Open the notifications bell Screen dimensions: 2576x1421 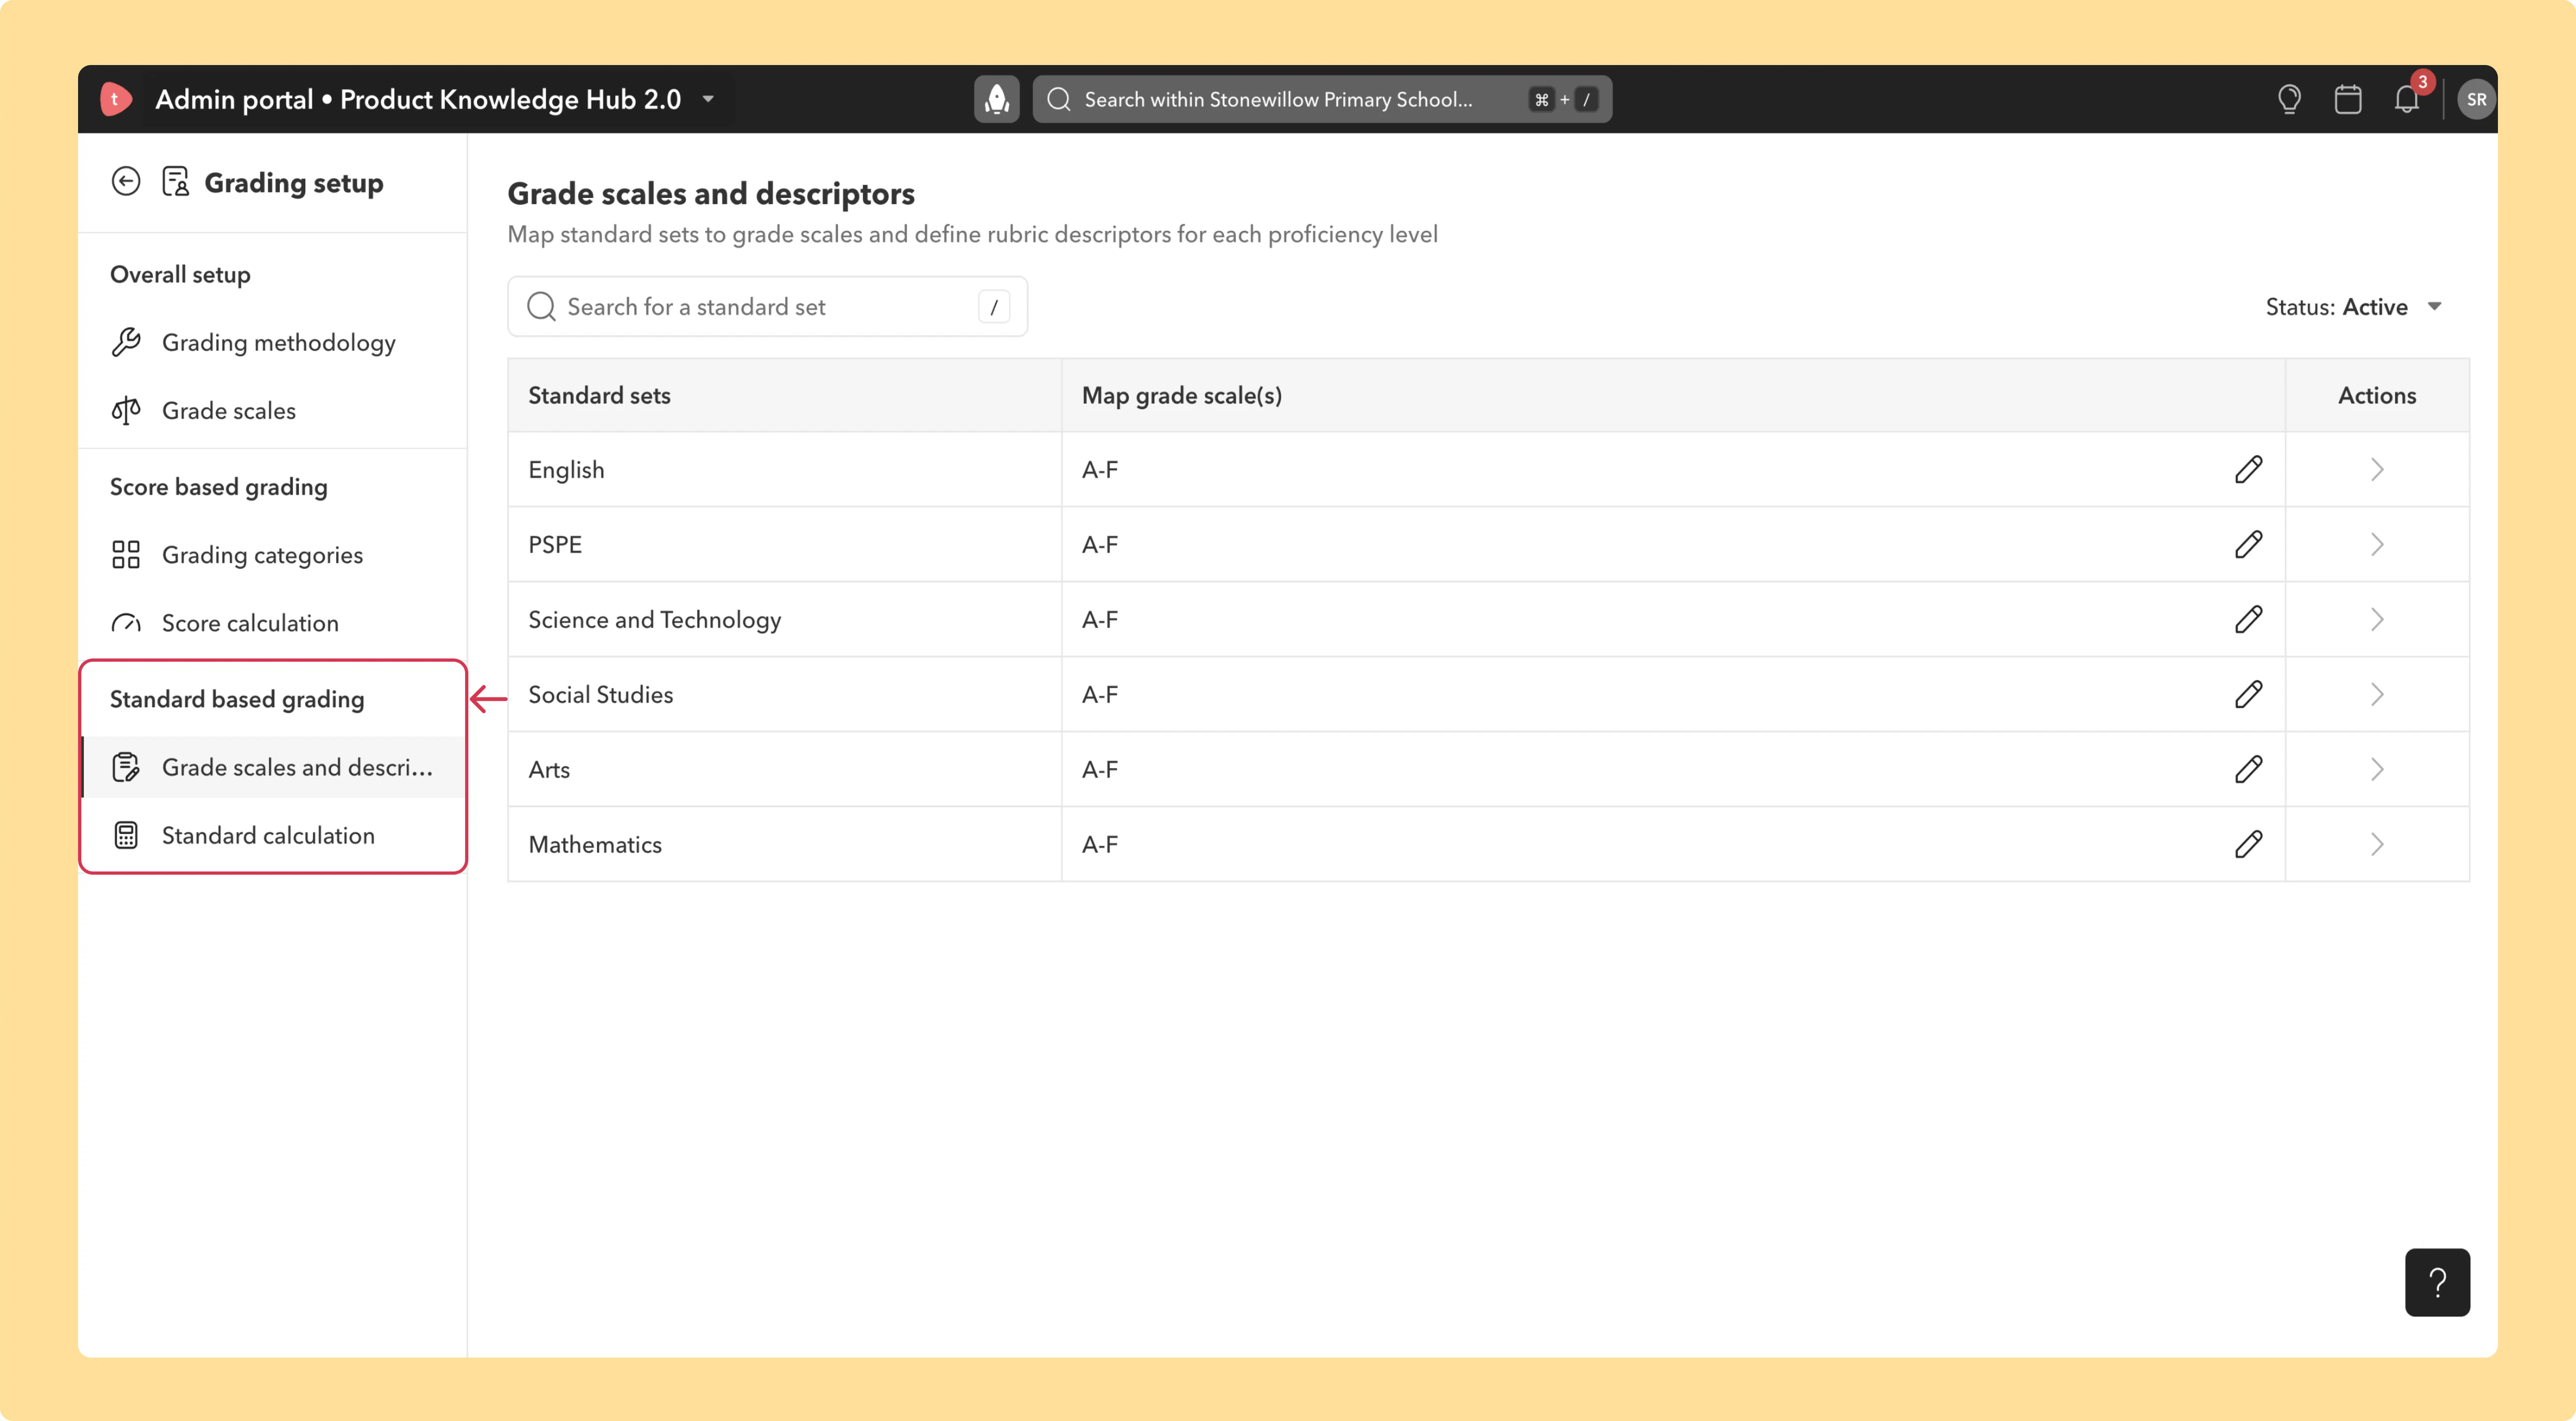[x=2407, y=99]
